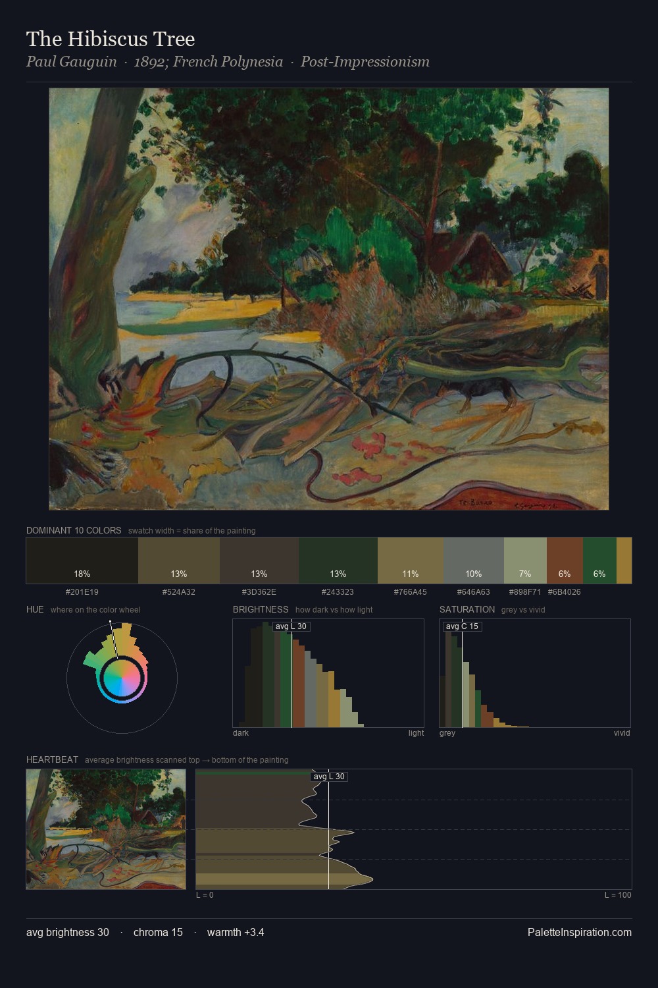Viewport: 658px width, 988px height.
Task: Click the #201E19 dark swatch showing 18%
Action: pos(82,561)
